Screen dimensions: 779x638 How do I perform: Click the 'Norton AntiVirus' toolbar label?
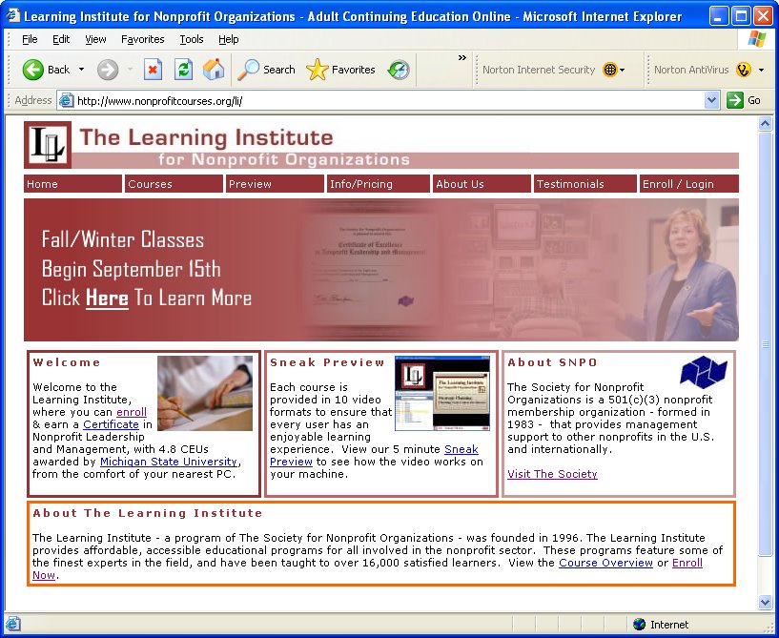click(691, 70)
